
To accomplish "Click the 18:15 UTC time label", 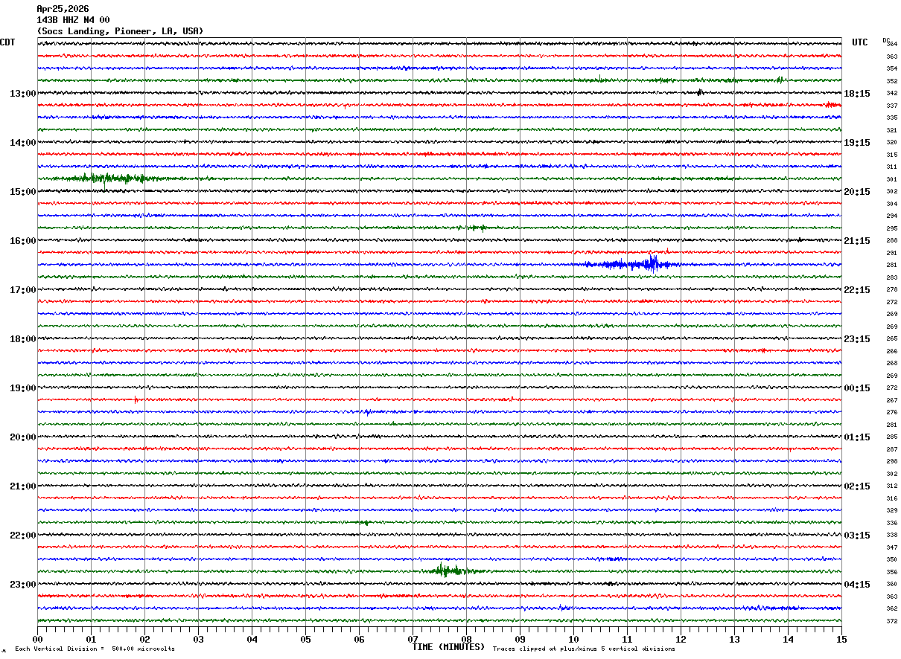I will [x=857, y=94].
